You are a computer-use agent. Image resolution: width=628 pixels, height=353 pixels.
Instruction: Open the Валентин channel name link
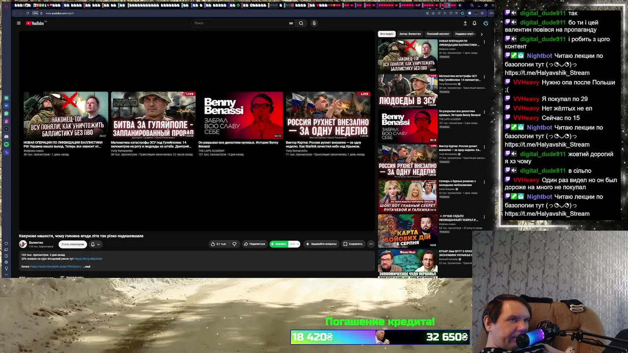pyautogui.click(x=36, y=242)
